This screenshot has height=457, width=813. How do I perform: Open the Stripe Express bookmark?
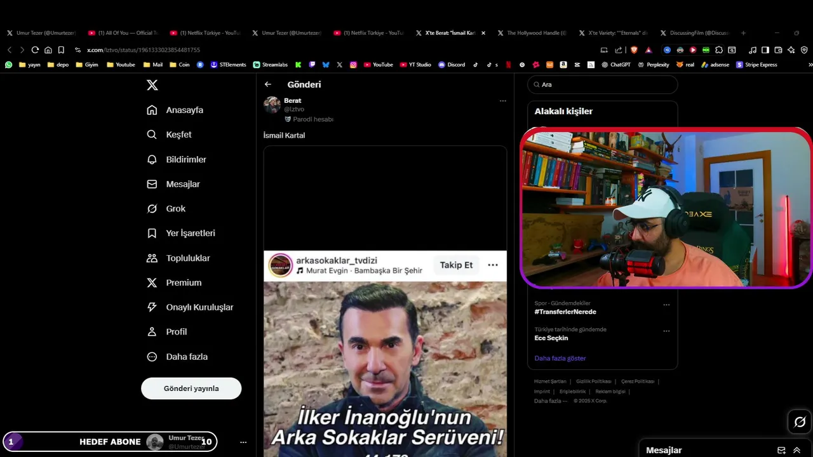click(x=756, y=65)
